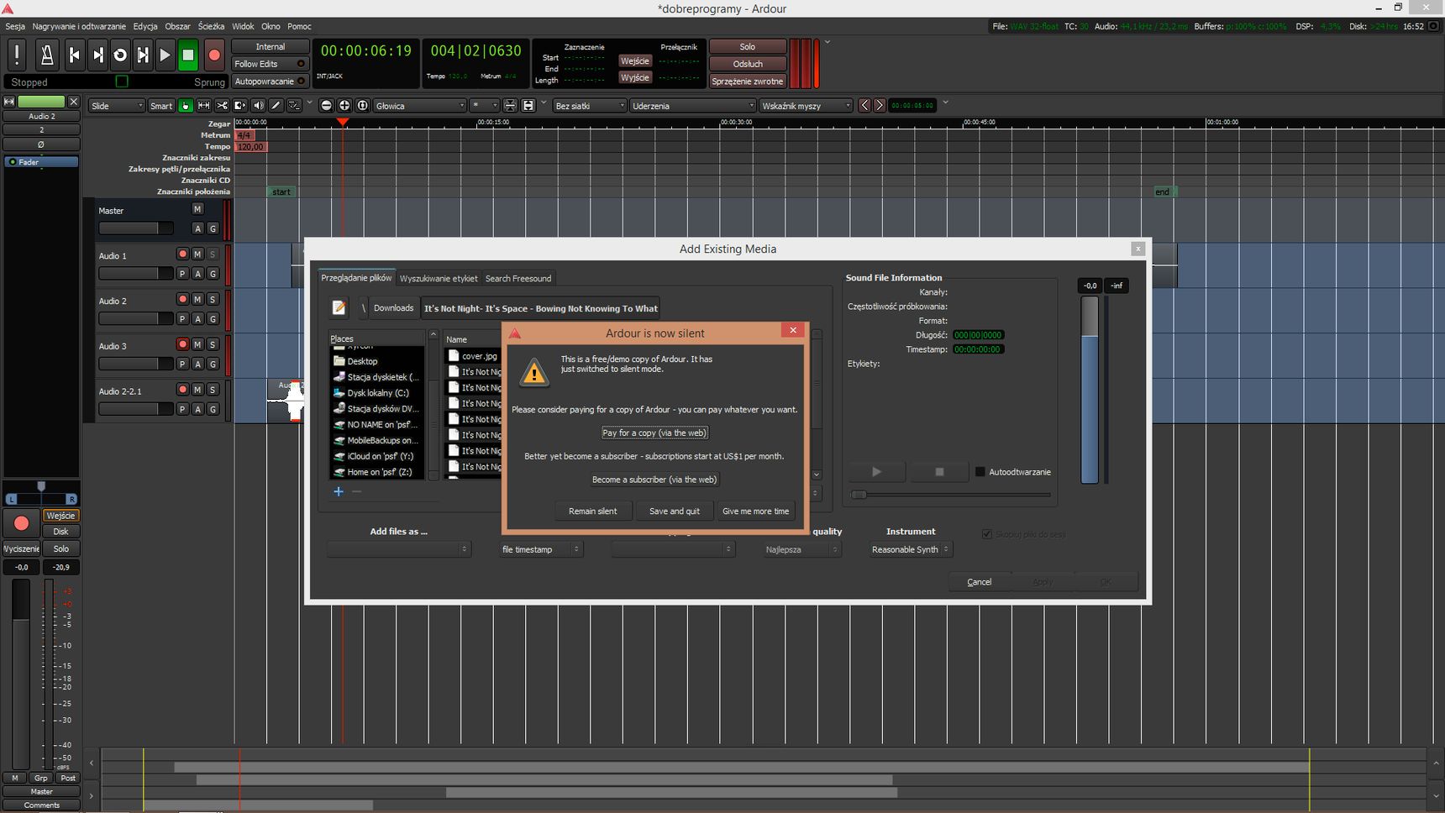
Task: Open the 'Add files as' dropdown
Action: 398,549
